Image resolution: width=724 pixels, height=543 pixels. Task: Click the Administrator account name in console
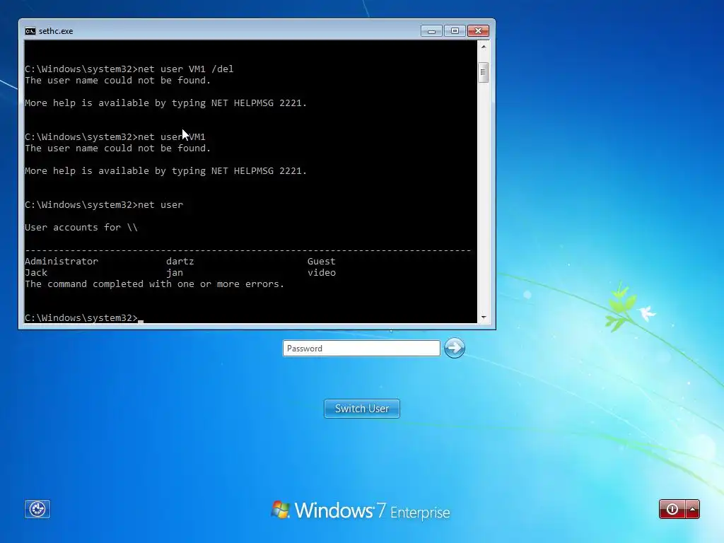pos(62,262)
